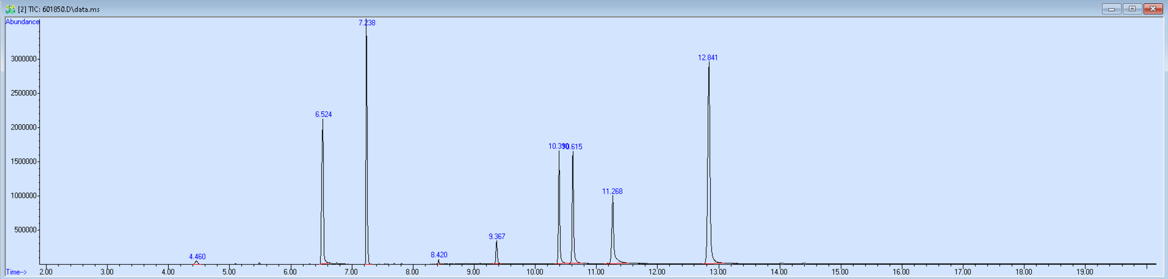Image resolution: width=1168 pixels, height=279 pixels.
Task: Click the peak trace at 11.268 minutes
Action: coord(612,229)
